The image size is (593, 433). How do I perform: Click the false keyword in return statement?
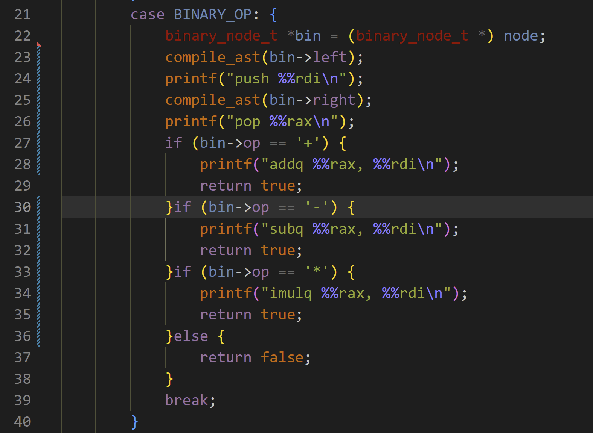(282, 357)
